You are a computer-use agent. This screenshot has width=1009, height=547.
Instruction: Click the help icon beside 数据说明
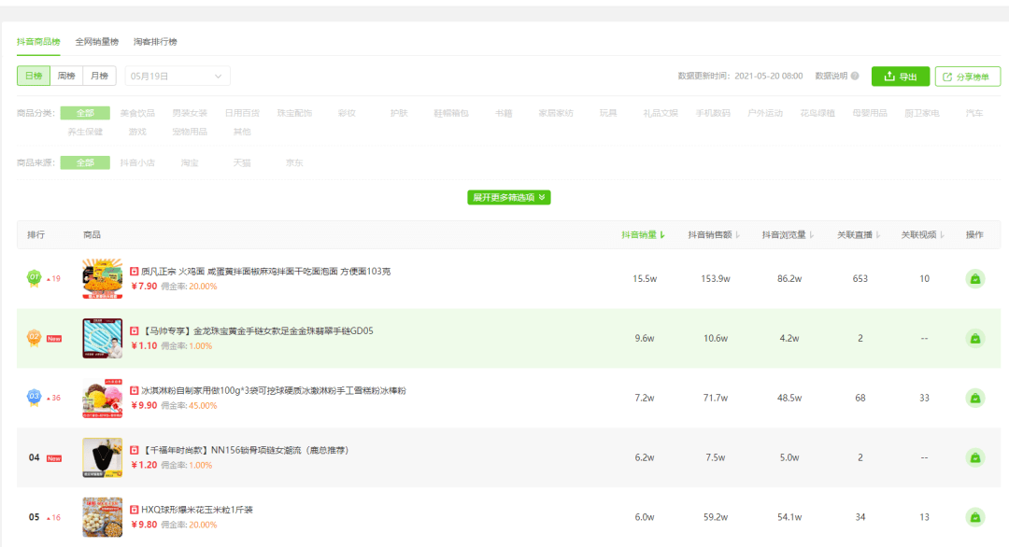(x=854, y=77)
